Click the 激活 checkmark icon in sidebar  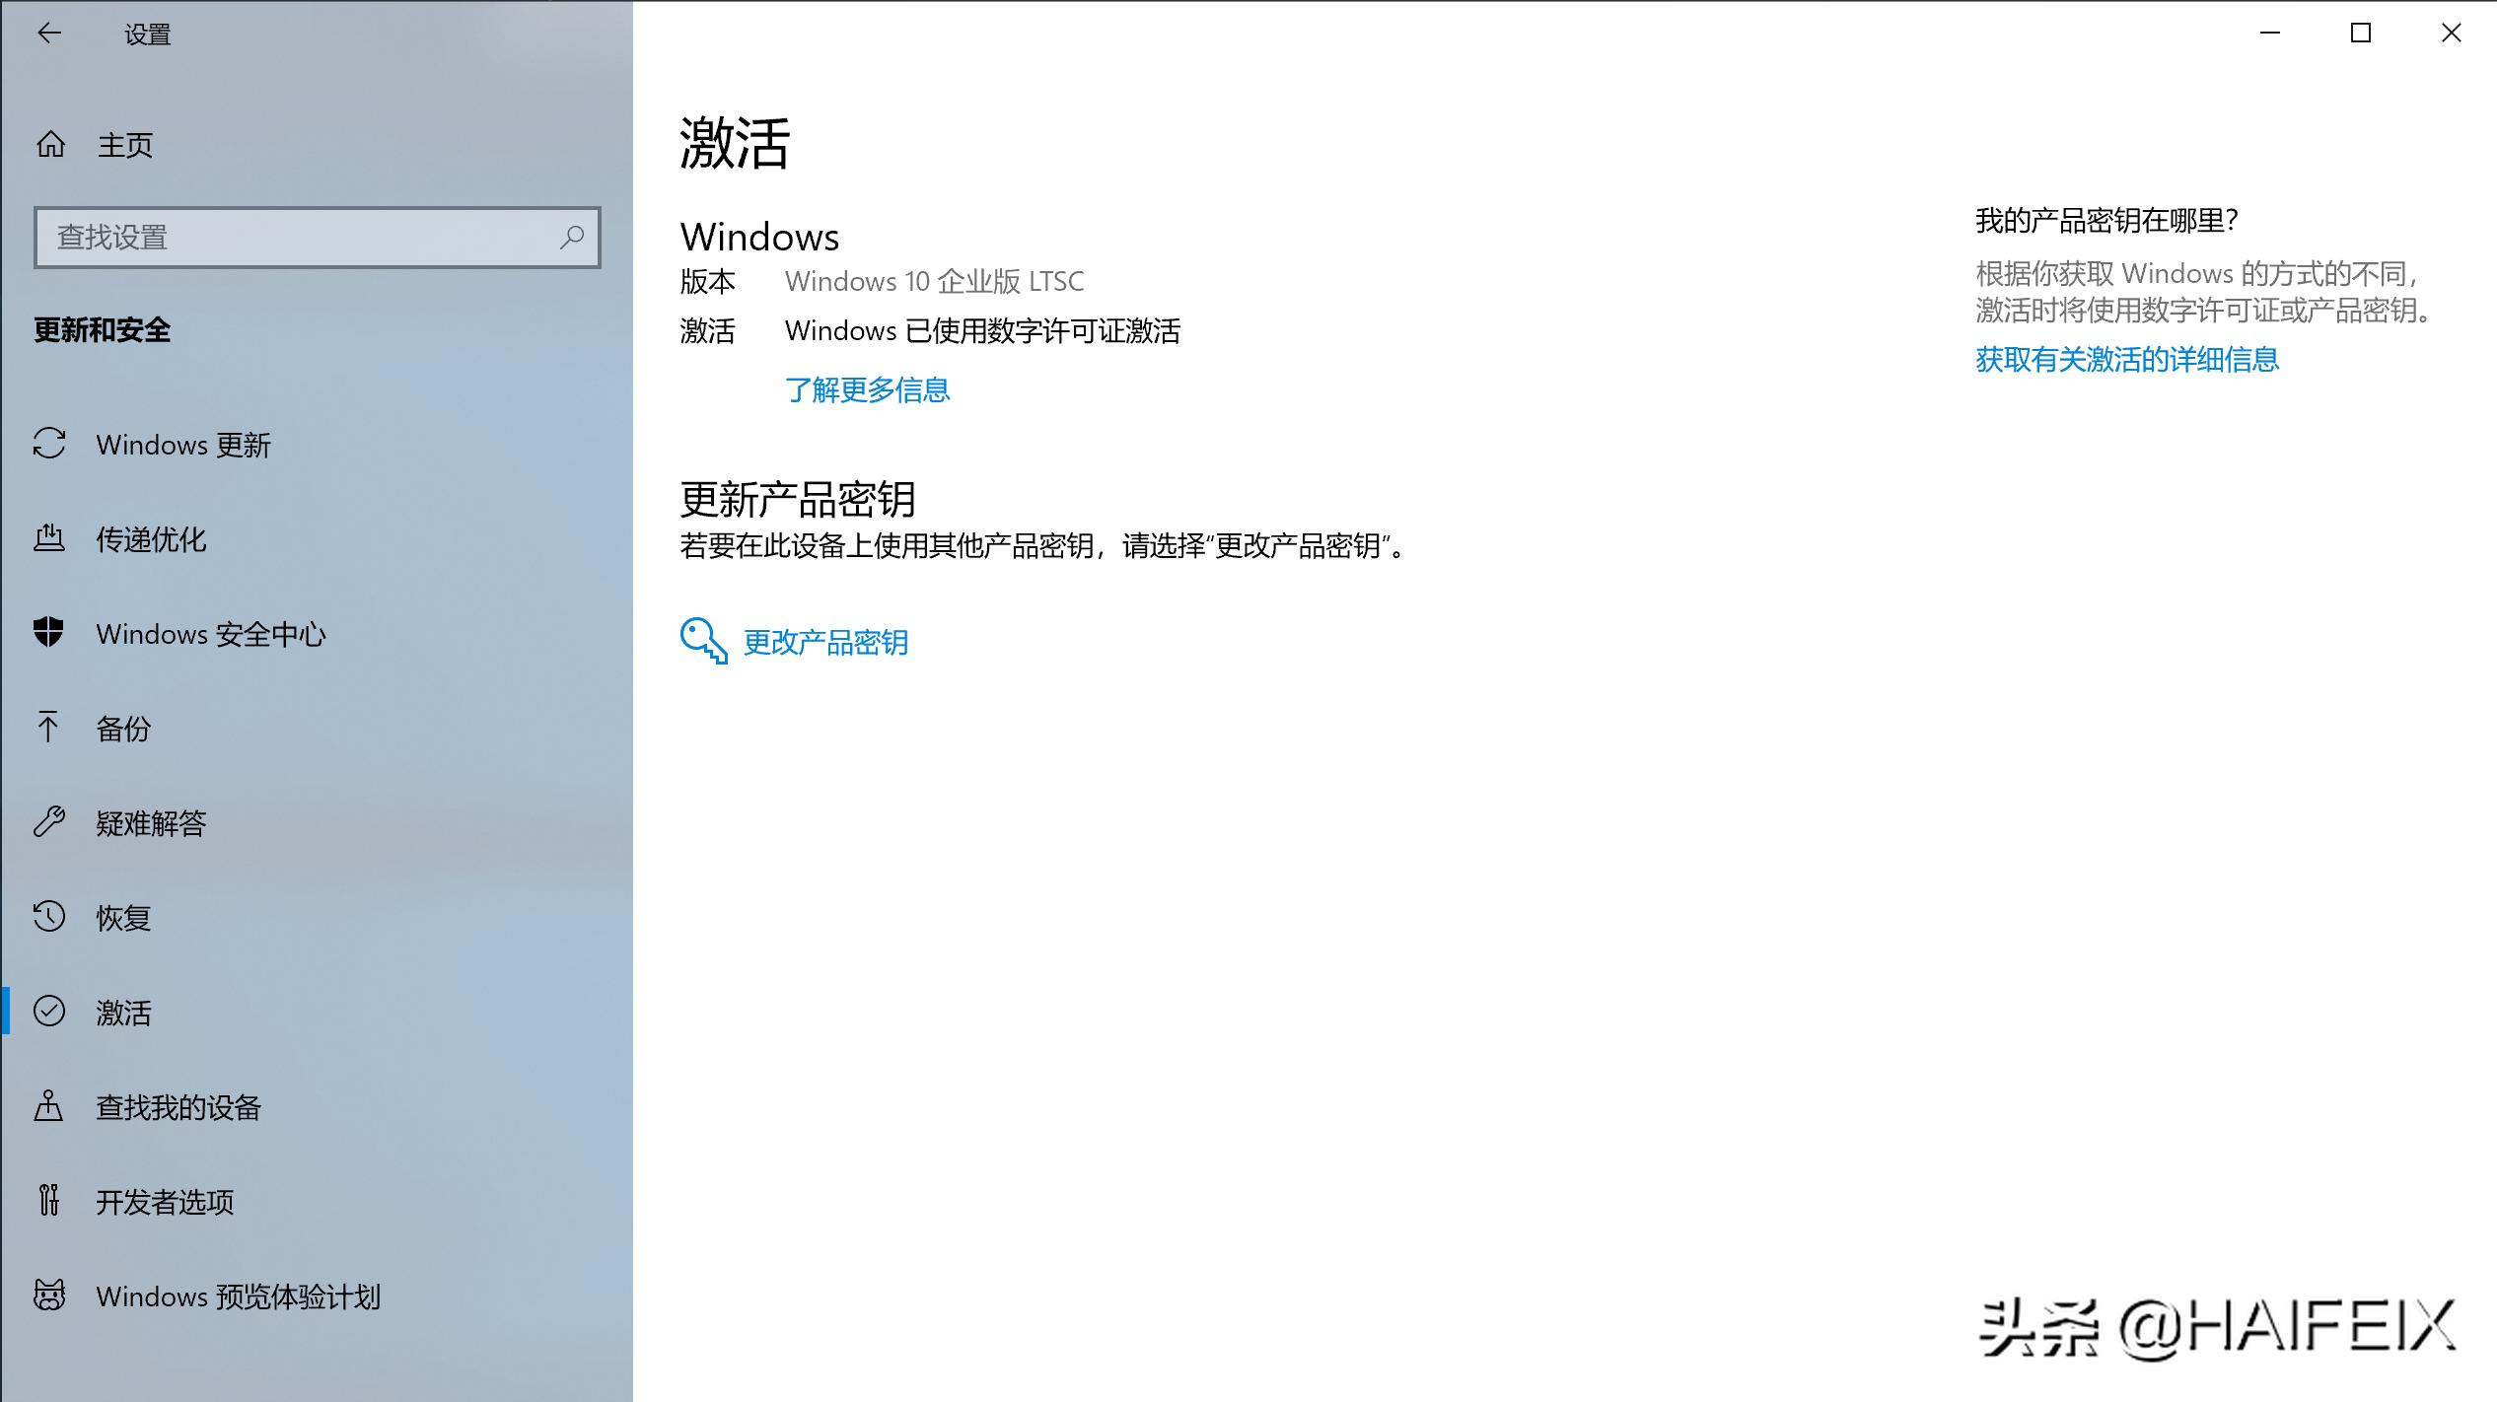click(49, 1013)
